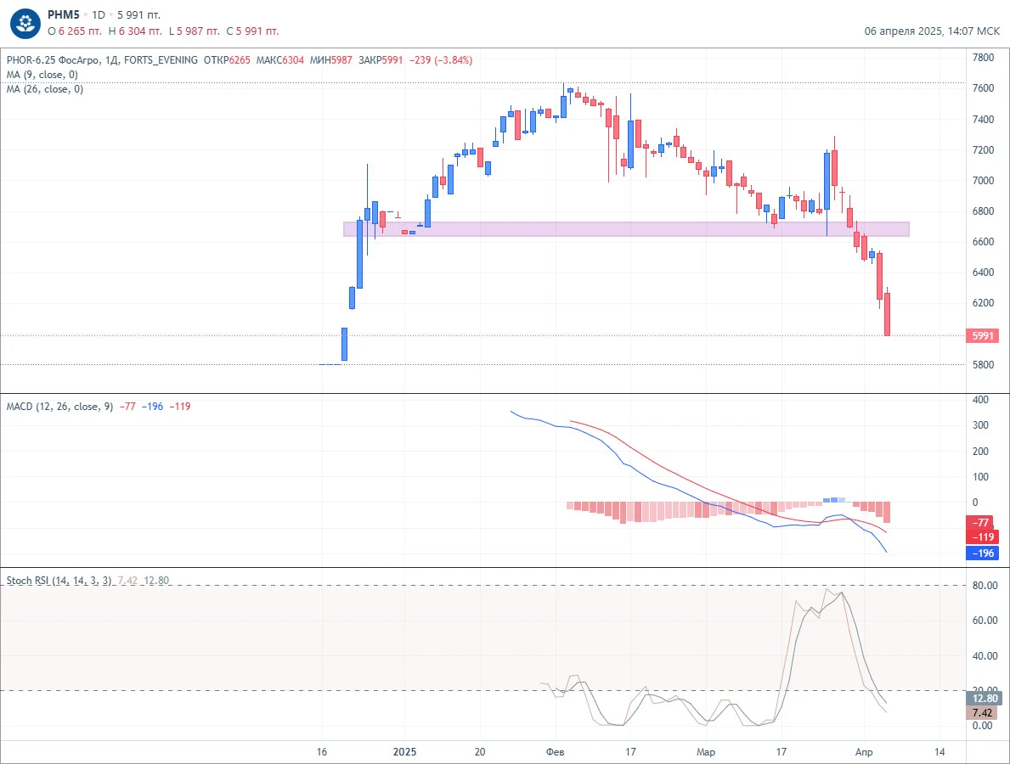Click the round blue PhosAgro logo icon
Screen dimensions: 1010x764
click(25, 24)
